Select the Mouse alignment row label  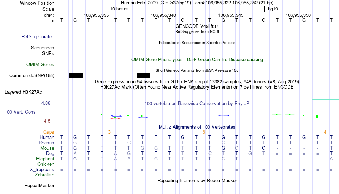(x=47, y=148)
